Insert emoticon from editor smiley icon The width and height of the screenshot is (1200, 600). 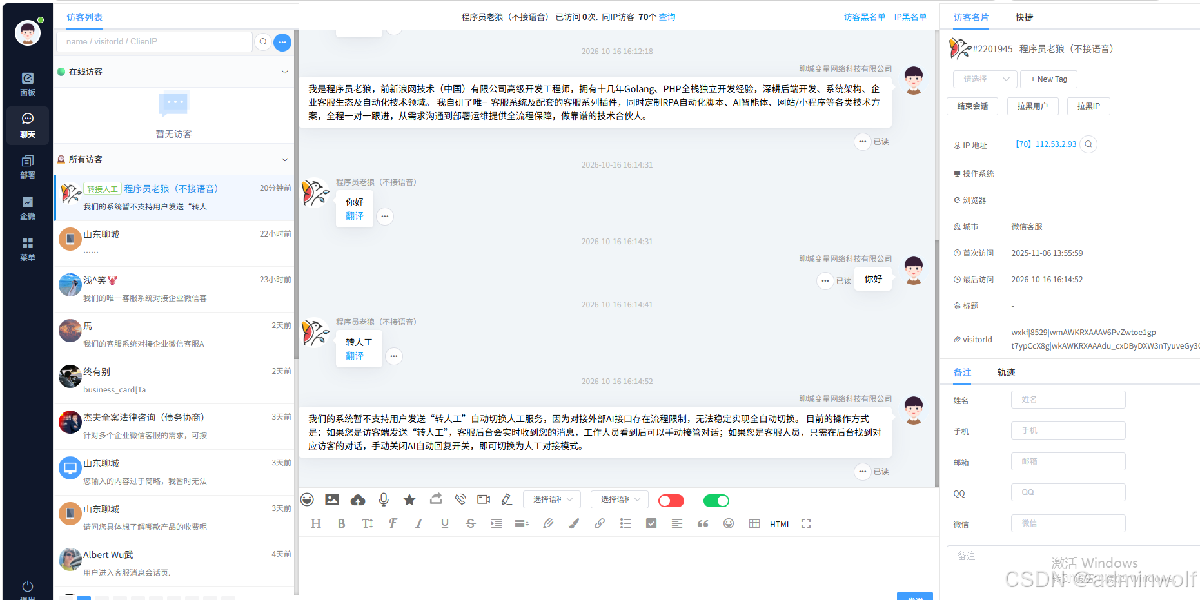click(729, 524)
